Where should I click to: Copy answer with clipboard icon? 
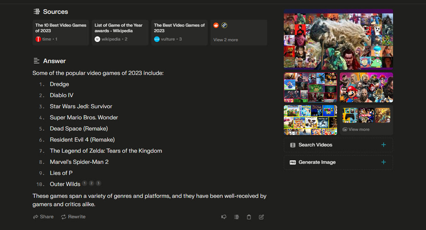point(249,217)
